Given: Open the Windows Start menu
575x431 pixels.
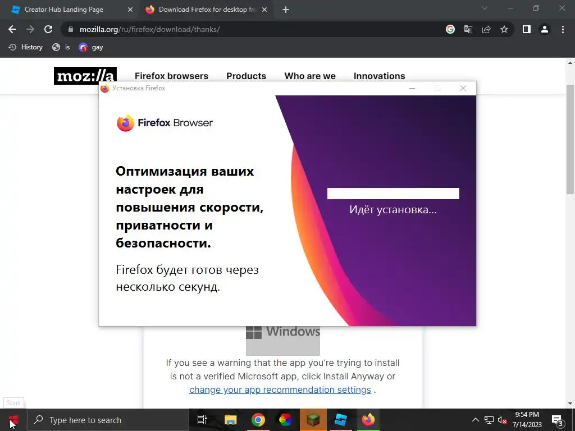Looking at the screenshot, I should click(13, 420).
